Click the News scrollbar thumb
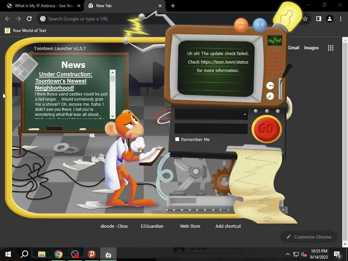The image size is (348, 261). click(x=112, y=79)
